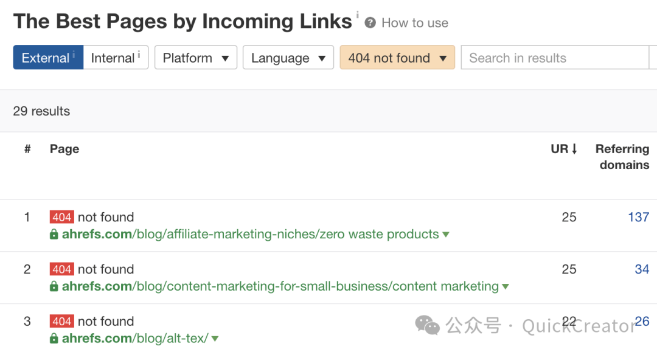Open the 404 not found filter dropdown
The image size is (657, 352).
pyautogui.click(x=397, y=58)
